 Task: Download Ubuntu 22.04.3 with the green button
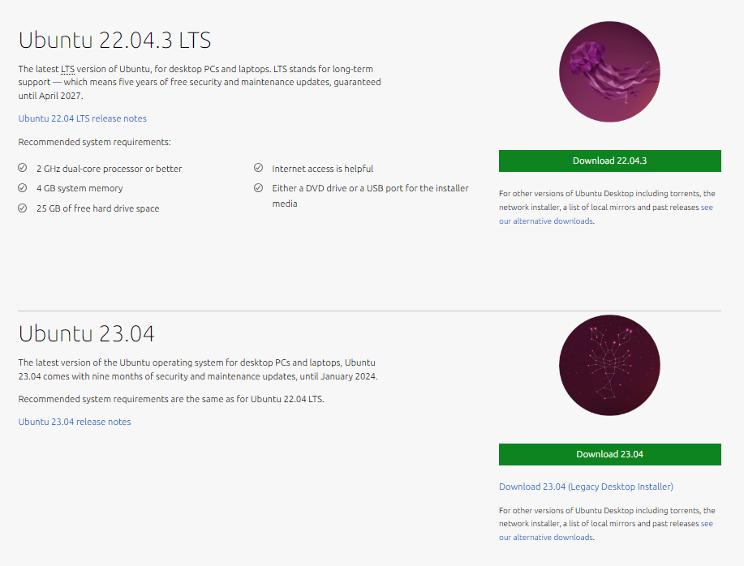609,161
